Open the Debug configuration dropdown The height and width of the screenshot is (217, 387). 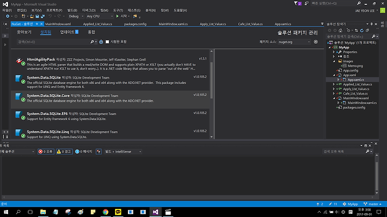(x=76, y=16)
